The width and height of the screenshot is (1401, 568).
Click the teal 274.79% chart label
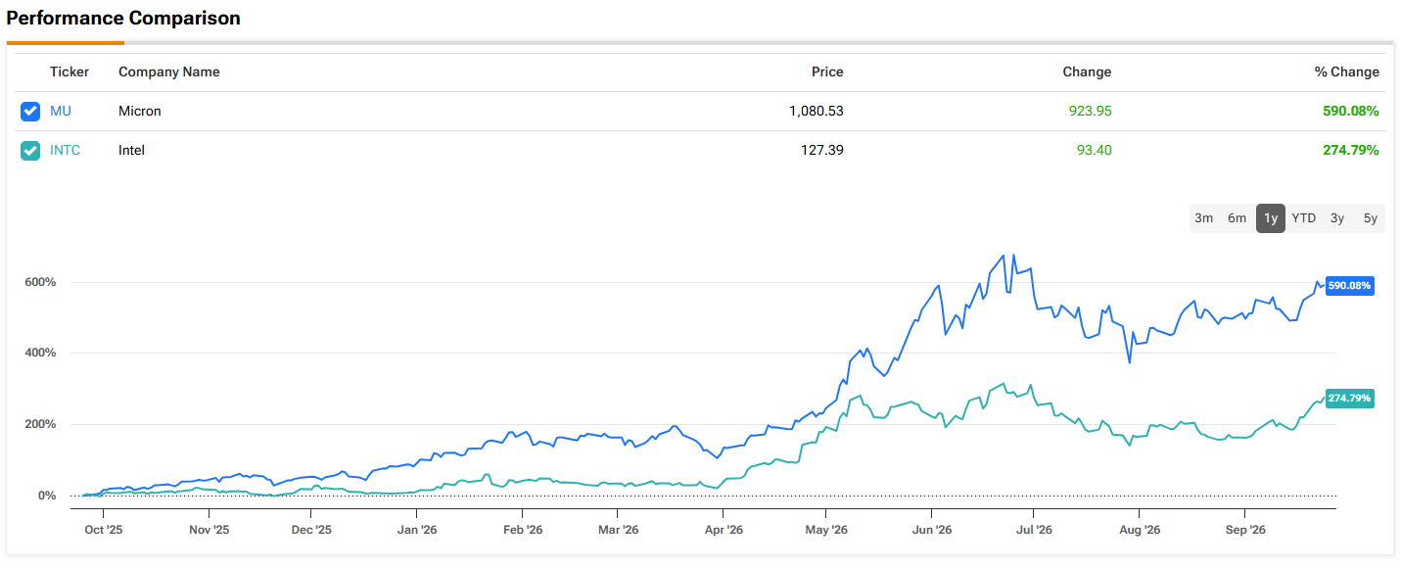click(1350, 399)
